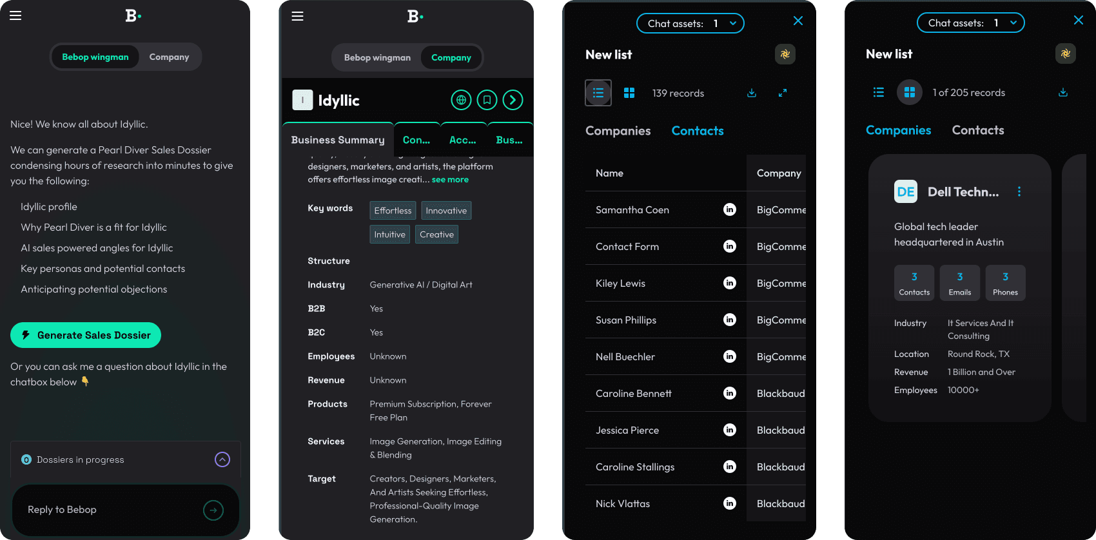Download the 139 records list
Image resolution: width=1096 pixels, height=540 pixels.
752,93
